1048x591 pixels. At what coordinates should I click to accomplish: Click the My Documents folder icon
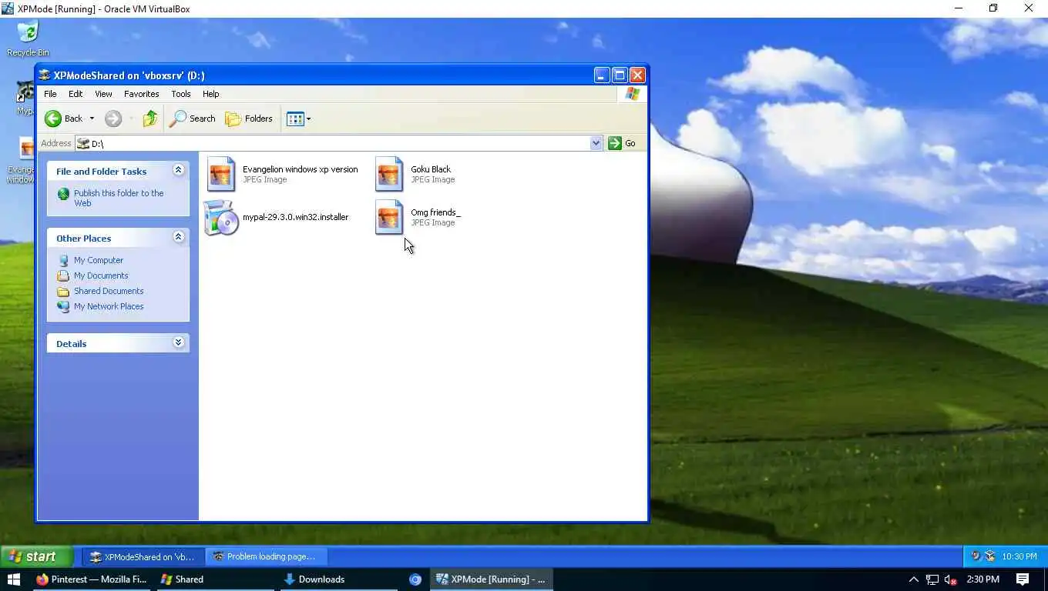[x=63, y=275]
